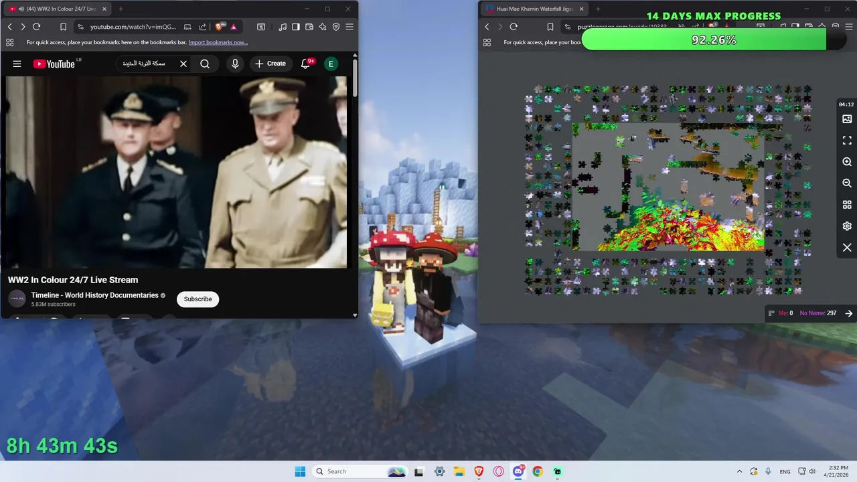This screenshot has height=482, width=857.
Task: Clear the YouTube search text
Action: click(183, 64)
